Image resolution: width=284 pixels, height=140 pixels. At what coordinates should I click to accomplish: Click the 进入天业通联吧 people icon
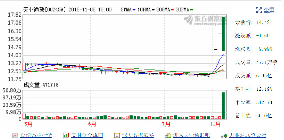tap(168, 135)
